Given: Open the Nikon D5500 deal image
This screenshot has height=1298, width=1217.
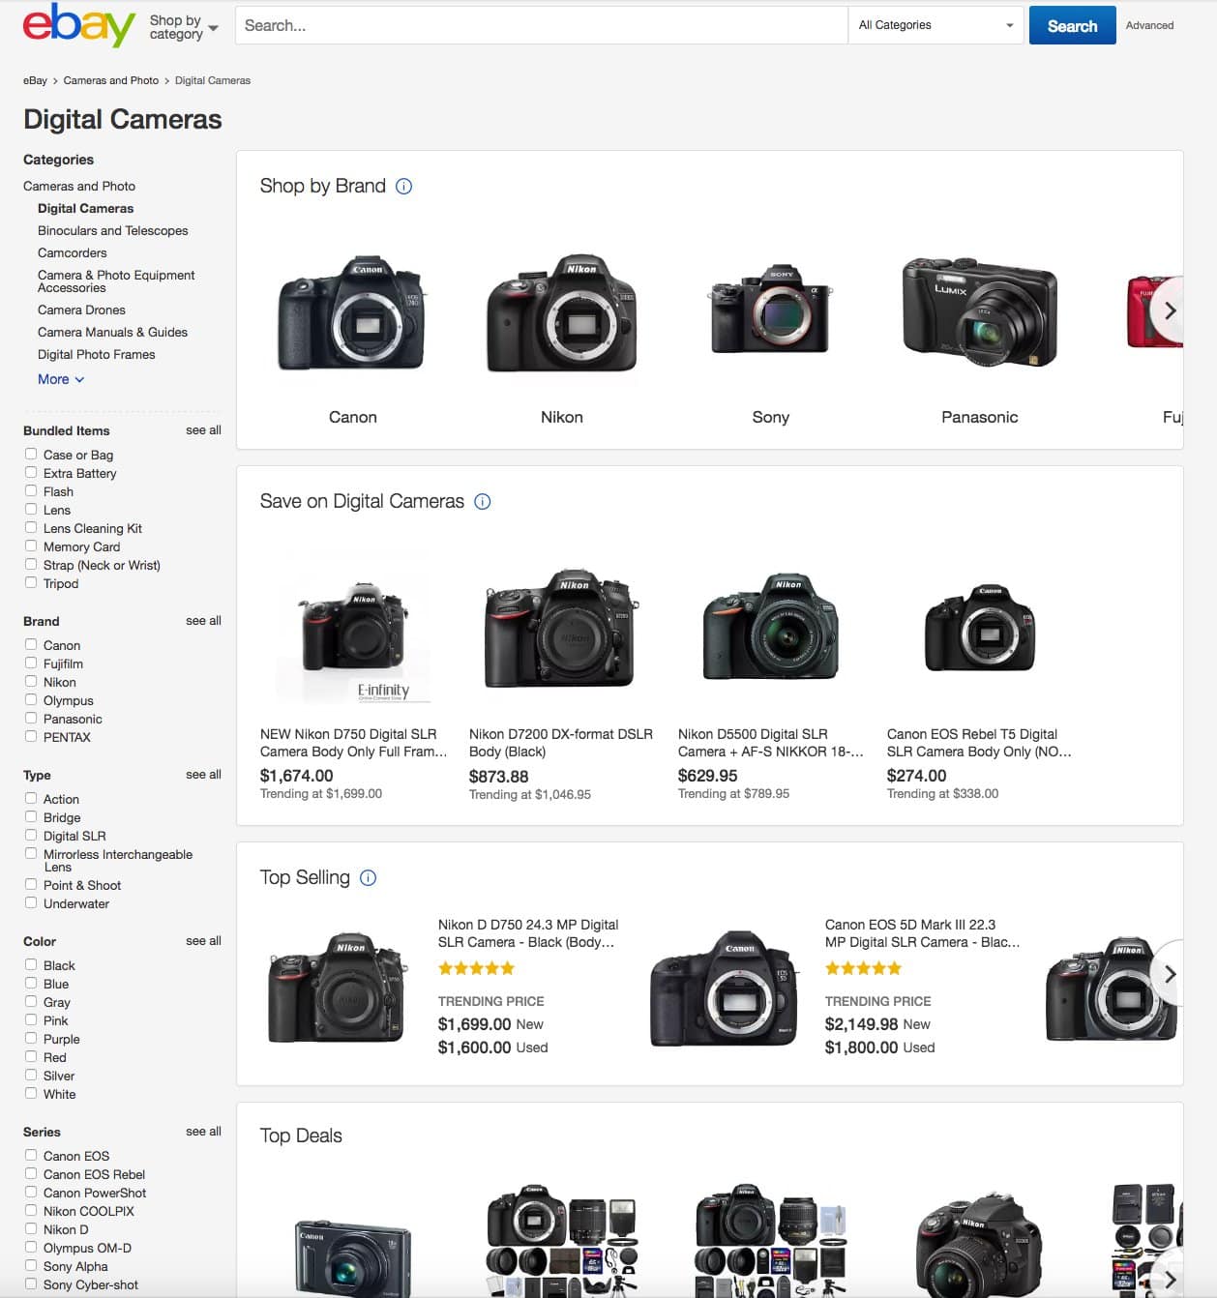Looking at the screenshot, I should coord(771,629).
